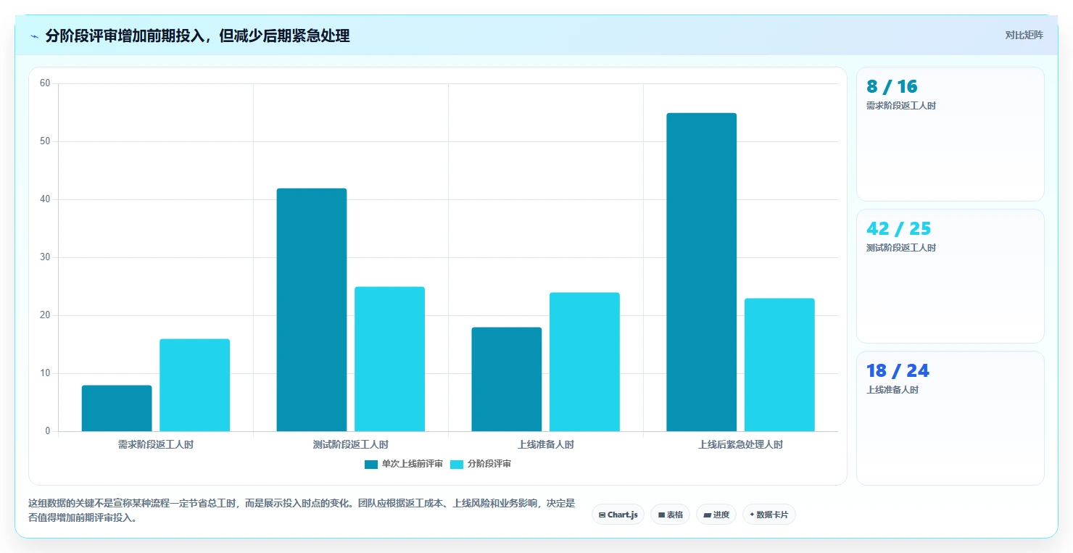1073x553 pixels.
Task: Click the y-axis tick label 30
Action: pos(45,257)
